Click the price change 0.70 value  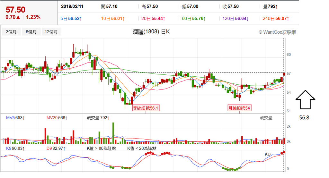click(x=13, y=17)
